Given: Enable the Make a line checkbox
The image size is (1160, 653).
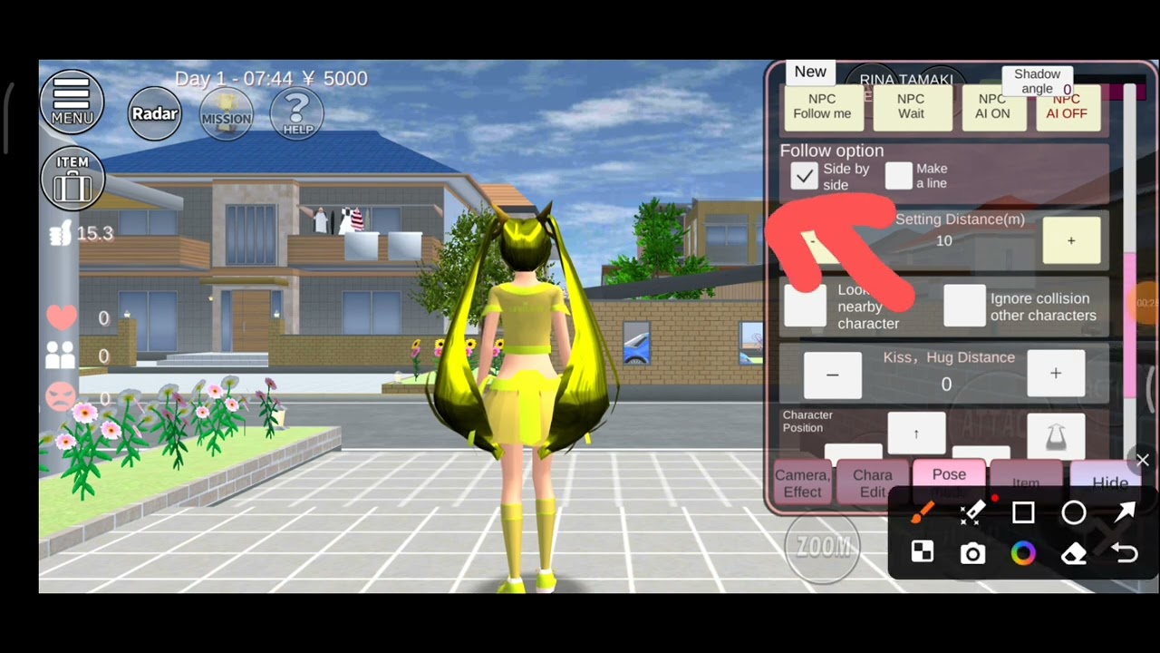Looking at the screenshot, I should (x=899, y=176).
